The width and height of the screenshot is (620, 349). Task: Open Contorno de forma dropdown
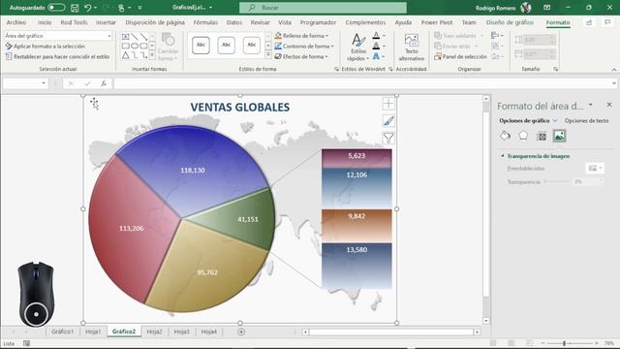pos(303,47)
